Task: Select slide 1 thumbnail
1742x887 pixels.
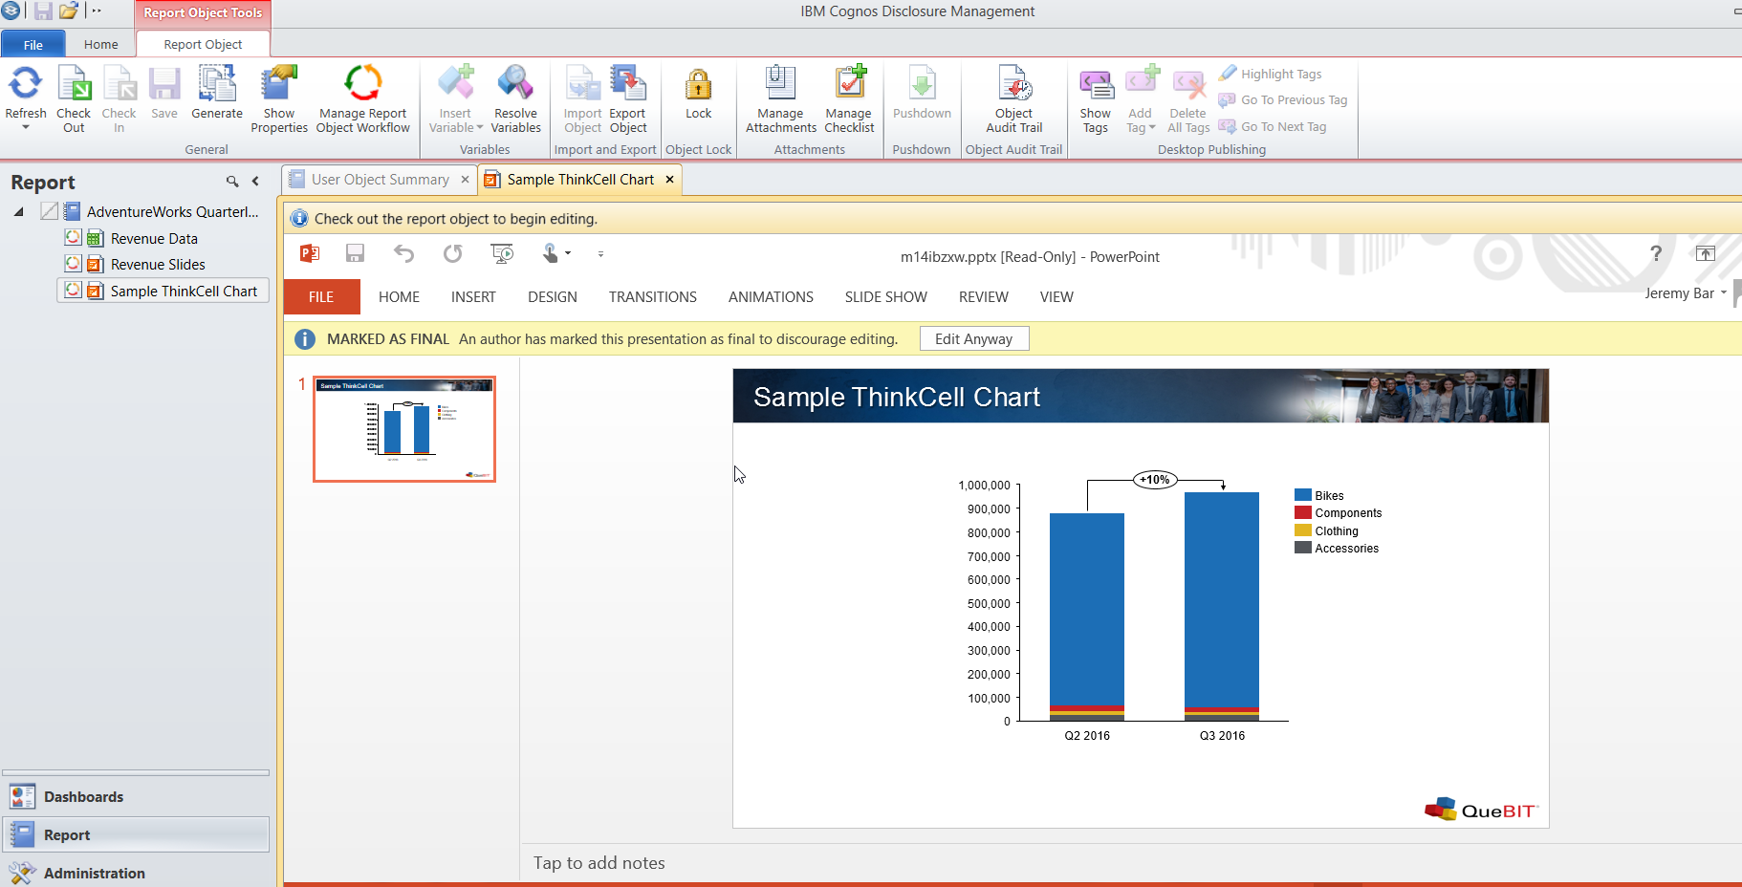Action: pyautogui.click(x=404, y=429)
